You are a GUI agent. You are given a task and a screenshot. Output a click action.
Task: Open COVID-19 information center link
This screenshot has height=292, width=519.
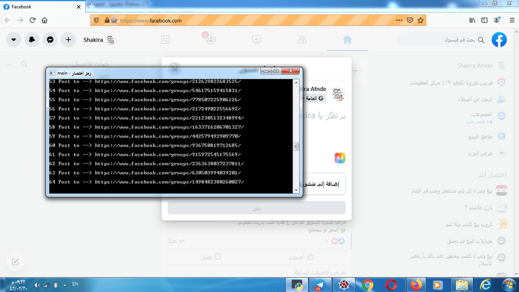click(458, 82)
